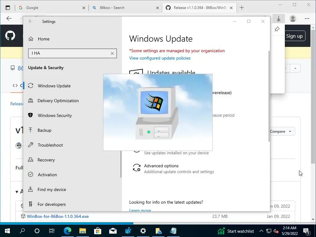The width and height of the screenshot is (316, 237).
Task: Open File Explorer from taskbar
Action: coord(82,231)
